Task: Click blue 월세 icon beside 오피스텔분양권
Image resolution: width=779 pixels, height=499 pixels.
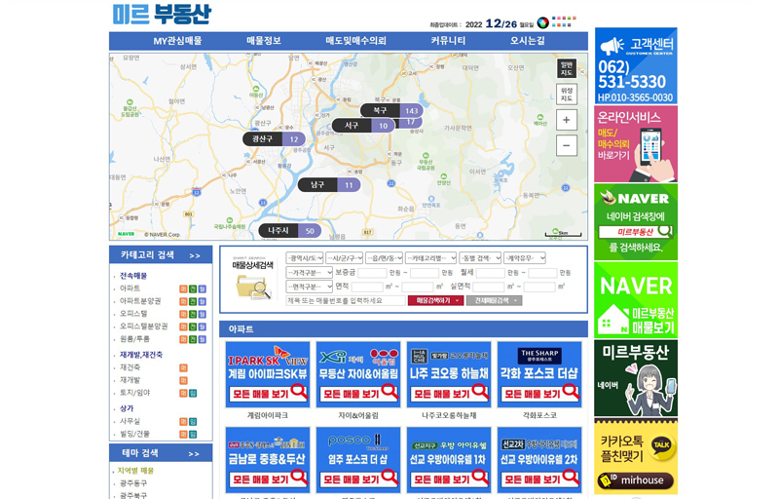Action: (203, 326)
